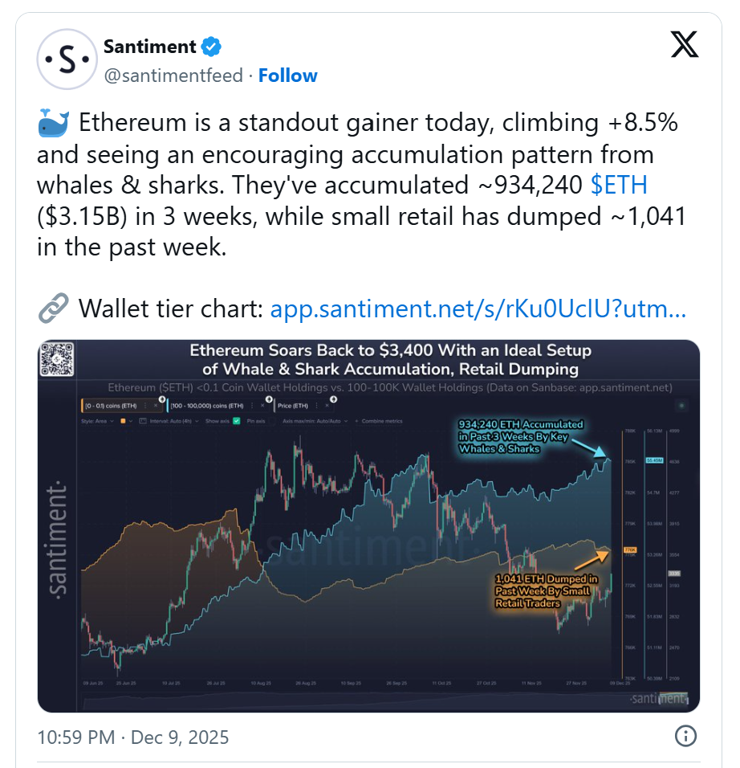Click the X logo icon
This screenshot has height=768, width=740.
684,45
